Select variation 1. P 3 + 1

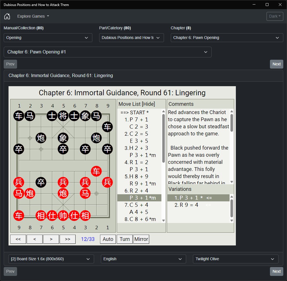click(x=198, y=198)
